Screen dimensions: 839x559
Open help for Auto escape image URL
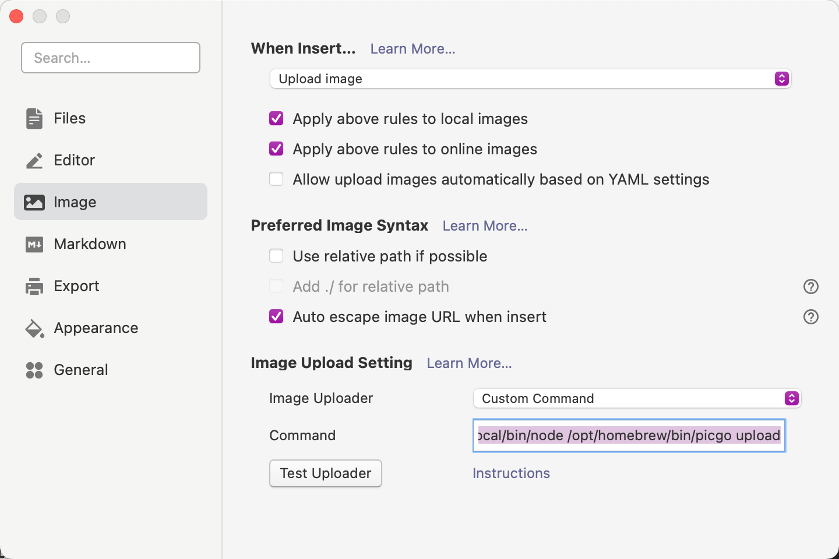[810, 317]
